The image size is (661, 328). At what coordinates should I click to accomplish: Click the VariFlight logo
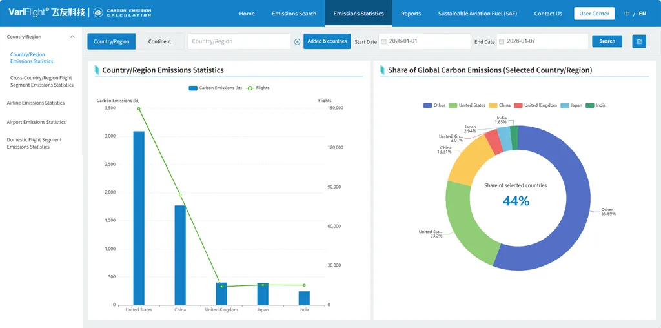click(x=46, y=13)
